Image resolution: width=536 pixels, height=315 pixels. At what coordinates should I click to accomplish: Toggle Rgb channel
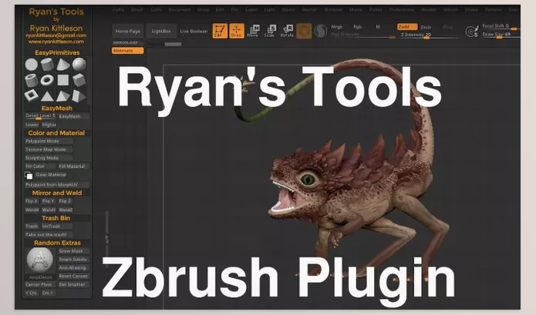pyautogui.click(x=358, y=27)
